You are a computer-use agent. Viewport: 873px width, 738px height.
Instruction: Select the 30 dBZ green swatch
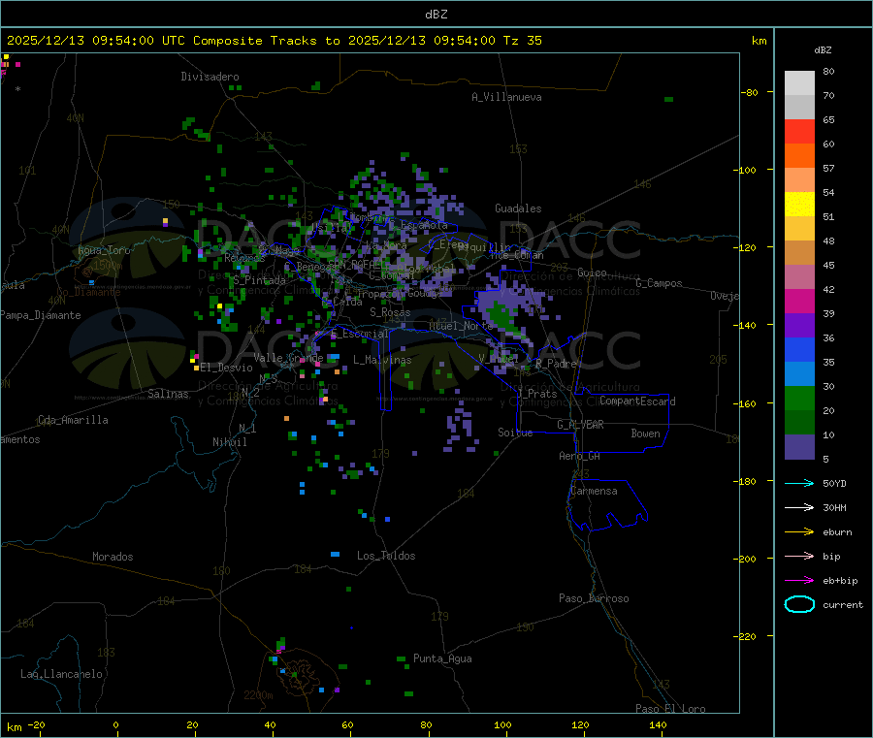tap(799, 398)
